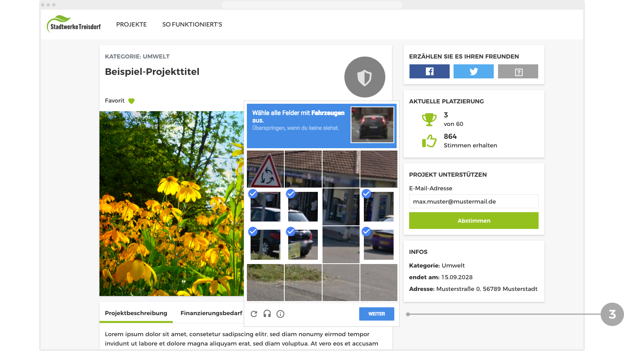Image resolution: width=624 pixels, height=351 pixels.
Task: Share the project via the Twitter icon
Action: pyautogui.click(x=473, y=71)
